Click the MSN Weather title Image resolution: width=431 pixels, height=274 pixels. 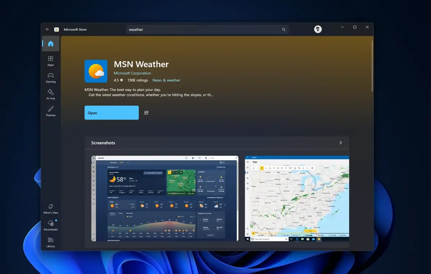141,64
